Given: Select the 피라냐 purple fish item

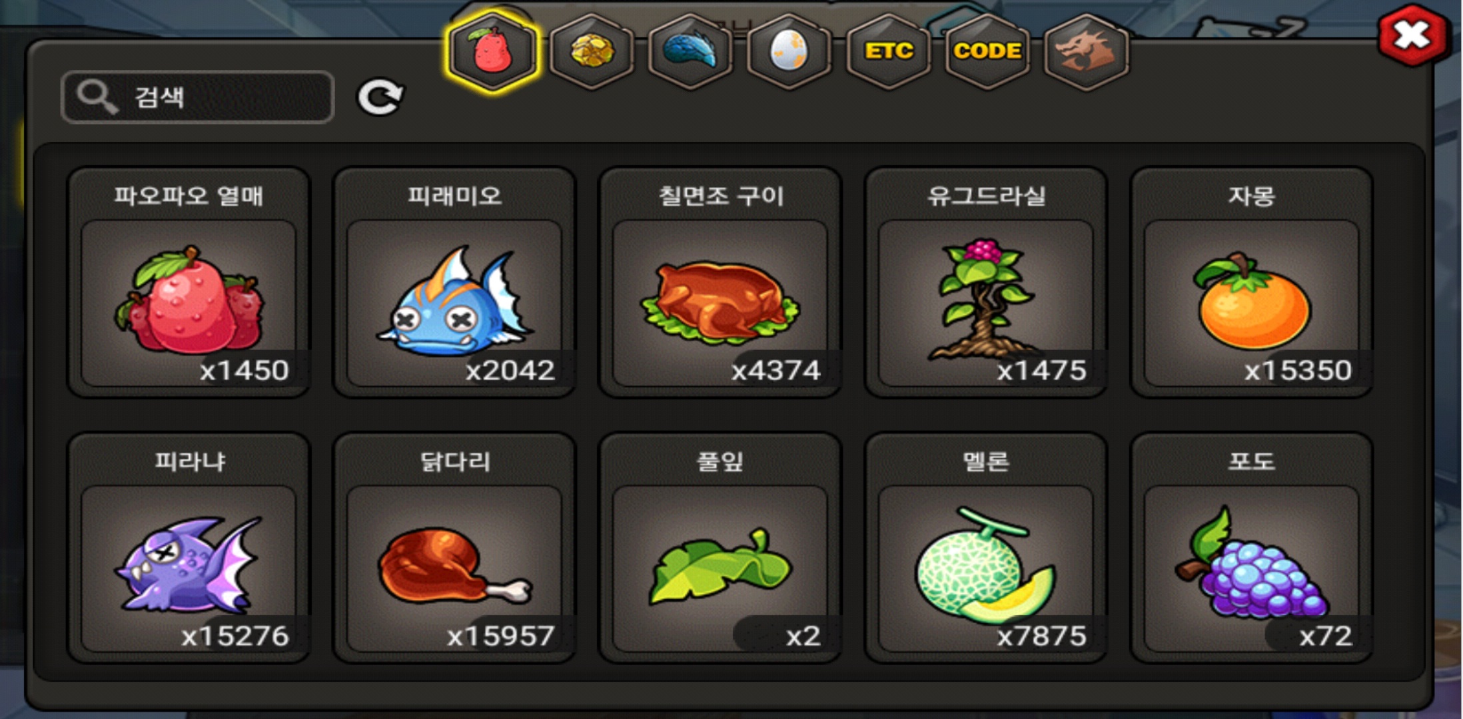Looking at the screenshot, I should (189, 548).
